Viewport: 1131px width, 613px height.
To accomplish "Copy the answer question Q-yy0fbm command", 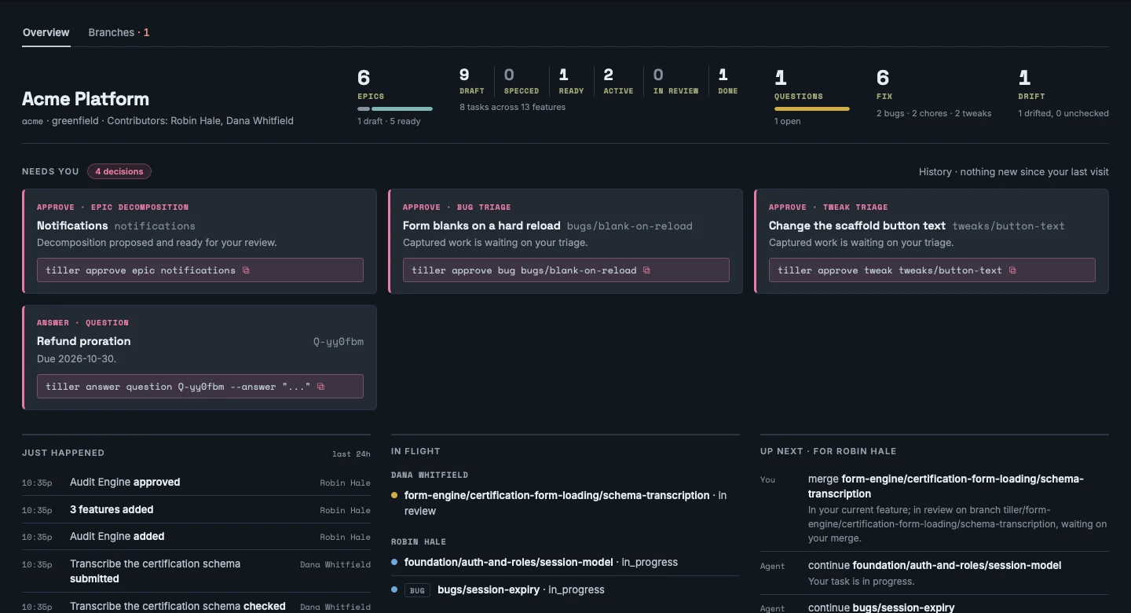I will pyautogui.click(x=320, y=387).
